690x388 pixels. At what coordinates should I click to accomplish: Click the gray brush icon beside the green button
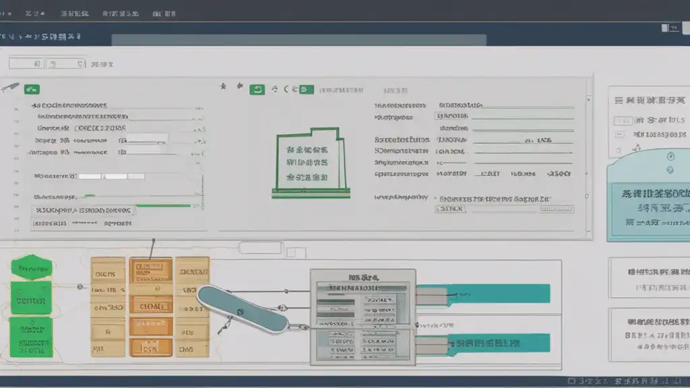(x=9, y=88)
